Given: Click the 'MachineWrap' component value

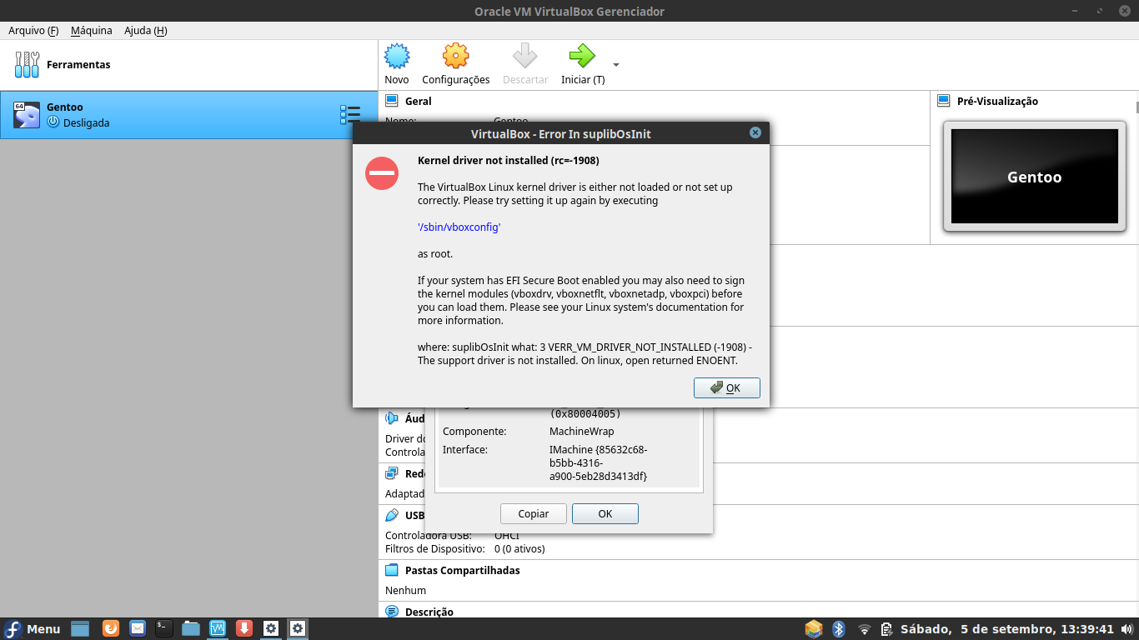Looking at the screenshot, I should (582, 432).
